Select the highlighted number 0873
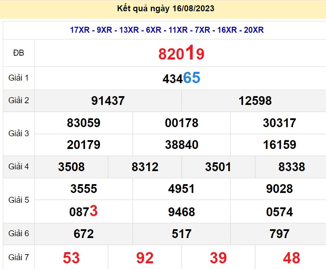 click(x=84, y=211)
